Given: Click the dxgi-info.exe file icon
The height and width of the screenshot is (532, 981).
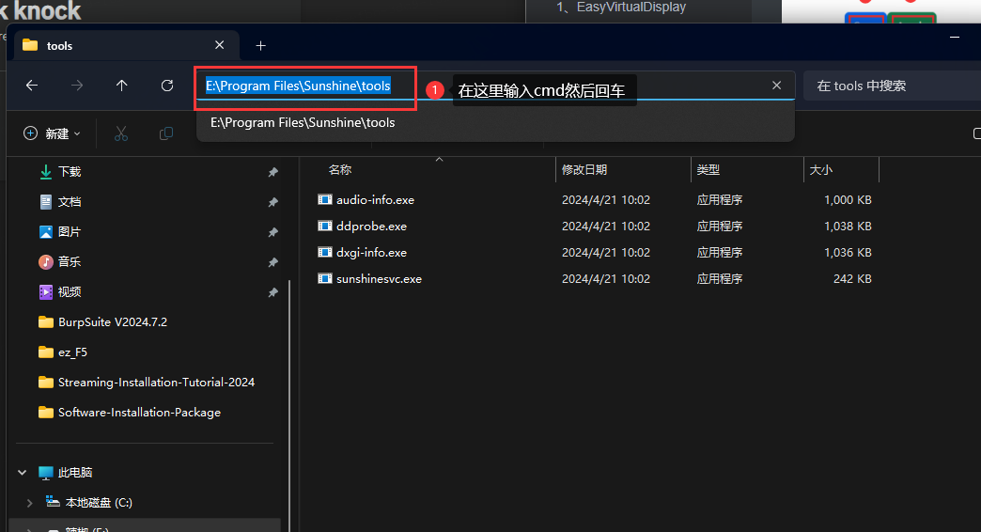Looking at the screenshot, I should [x=325, y=252].
